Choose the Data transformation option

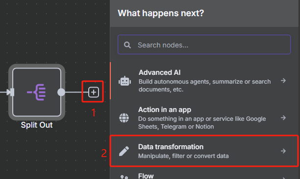(x=204, y=151)
